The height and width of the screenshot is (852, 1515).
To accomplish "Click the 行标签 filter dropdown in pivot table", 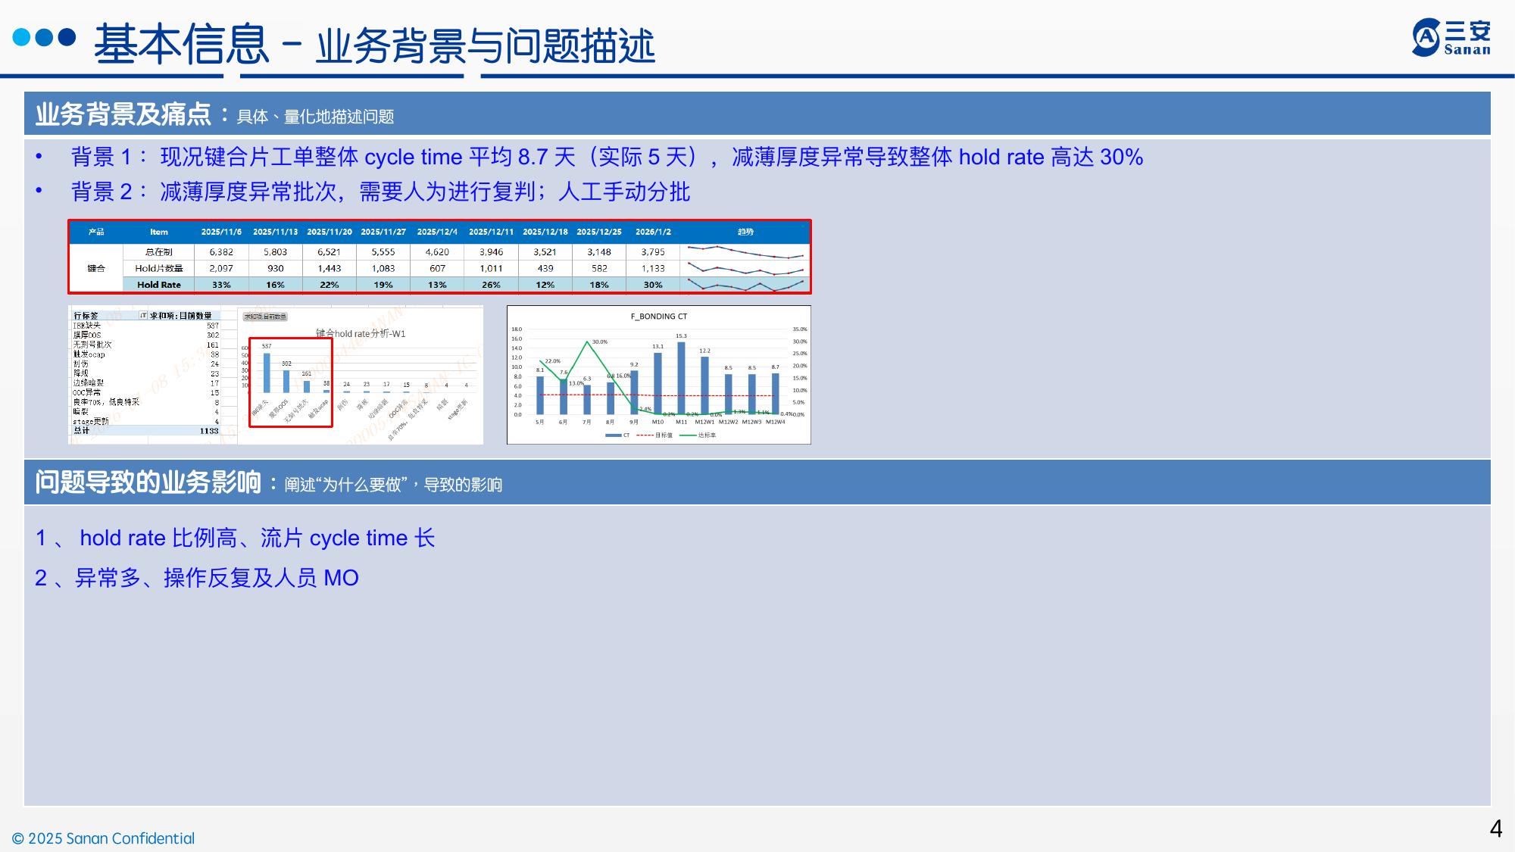I will coord(143,315).
